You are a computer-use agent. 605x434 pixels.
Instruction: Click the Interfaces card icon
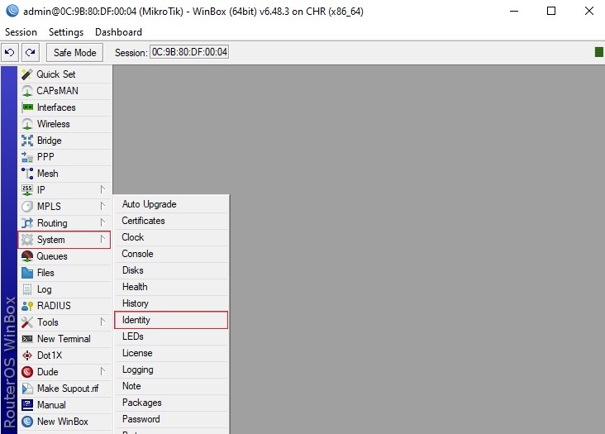(27, 107)
